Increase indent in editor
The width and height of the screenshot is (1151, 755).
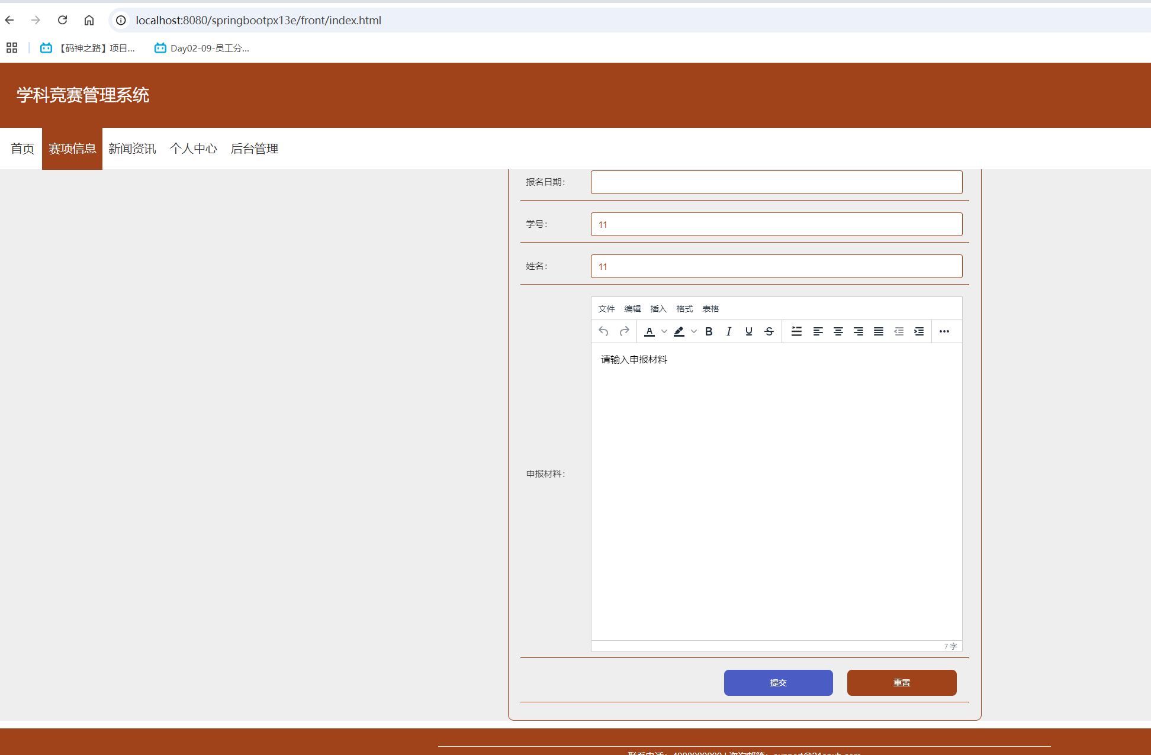[x=919, y=331]
